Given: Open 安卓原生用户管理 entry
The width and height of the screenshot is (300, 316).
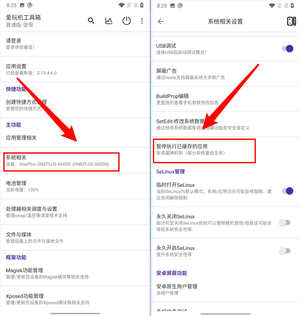Looking at the screenshot, I should click(x=225, y=289).
